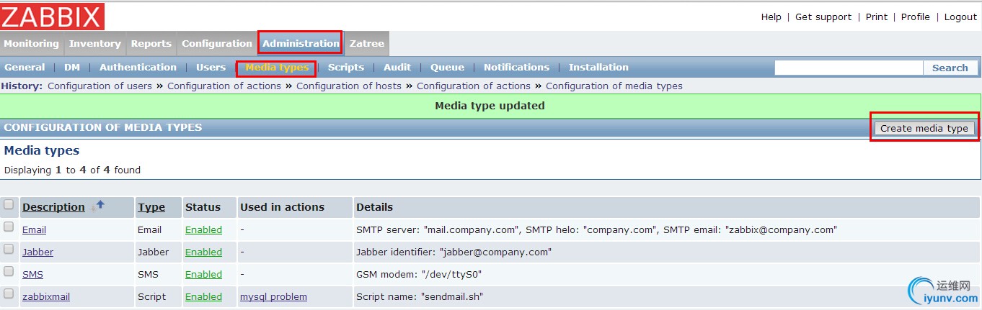Focus the search text field
982x310 pixels.
pyautogui.click(x=849, y=68)
